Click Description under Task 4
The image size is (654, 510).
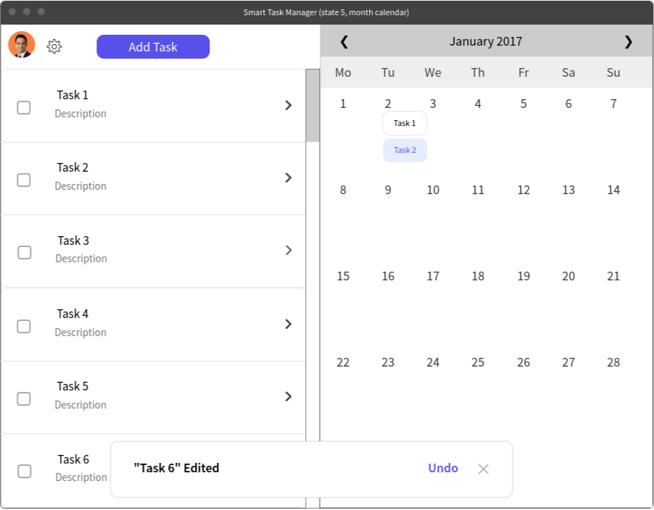coord(80,333)
